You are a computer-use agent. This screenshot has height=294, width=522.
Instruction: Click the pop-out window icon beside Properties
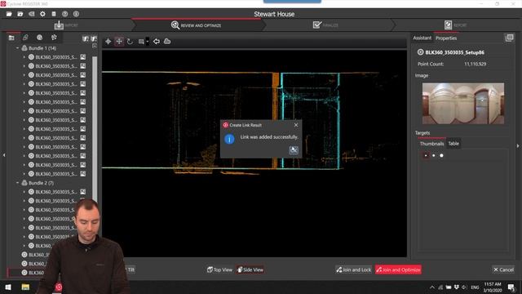click(509, 38)
